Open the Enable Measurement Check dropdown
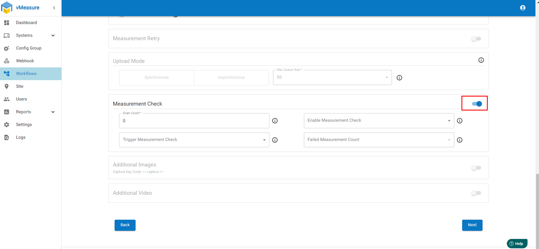This screenshot has width=539, height=249. (x=379, y=121)
